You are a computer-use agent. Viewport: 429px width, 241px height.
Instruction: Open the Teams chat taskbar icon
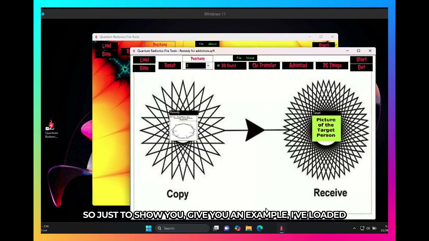(x=227, y=228)
